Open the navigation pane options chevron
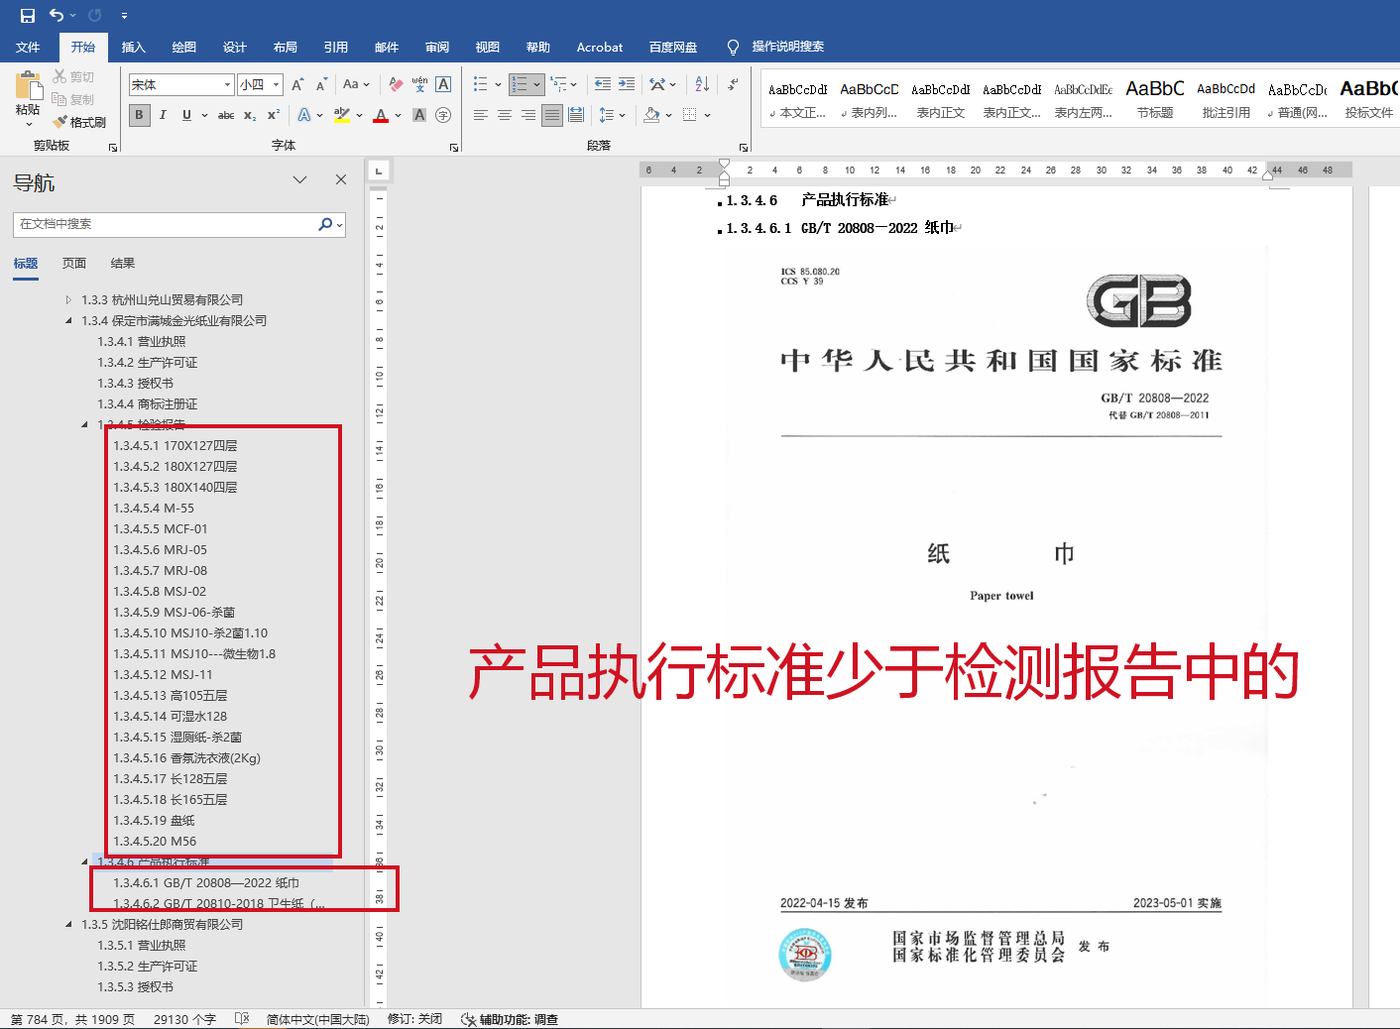Screen dimensions: 1400x1029 pyautogui.click(x=300, y=179)
